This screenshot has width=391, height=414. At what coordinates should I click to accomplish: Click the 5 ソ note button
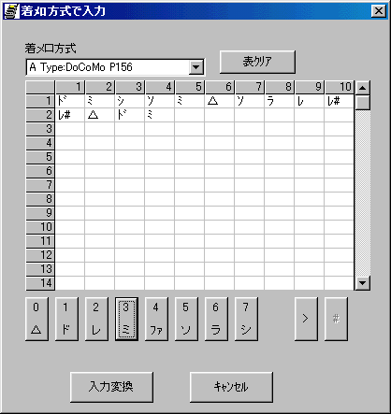(186, 319)
